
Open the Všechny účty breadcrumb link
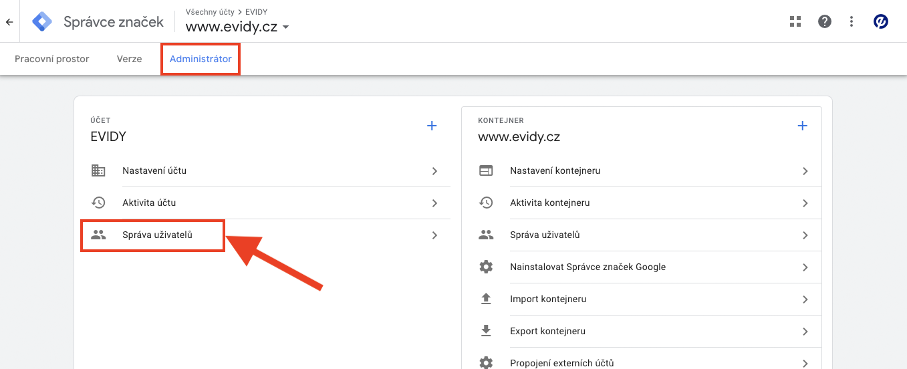(210, 12)
